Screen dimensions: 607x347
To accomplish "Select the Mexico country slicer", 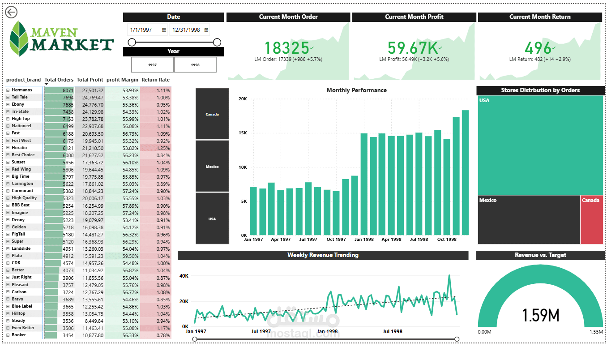I will pyautogui.click(x=212, y=167).
